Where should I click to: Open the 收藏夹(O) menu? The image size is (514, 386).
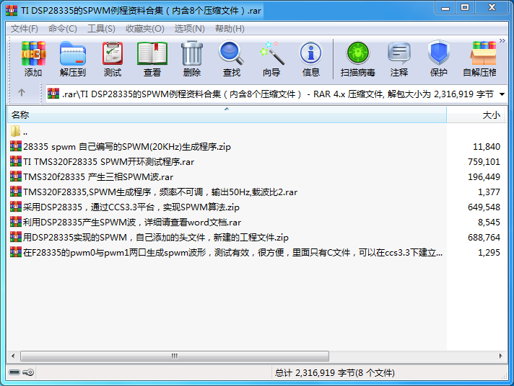[x=145, y=29]
